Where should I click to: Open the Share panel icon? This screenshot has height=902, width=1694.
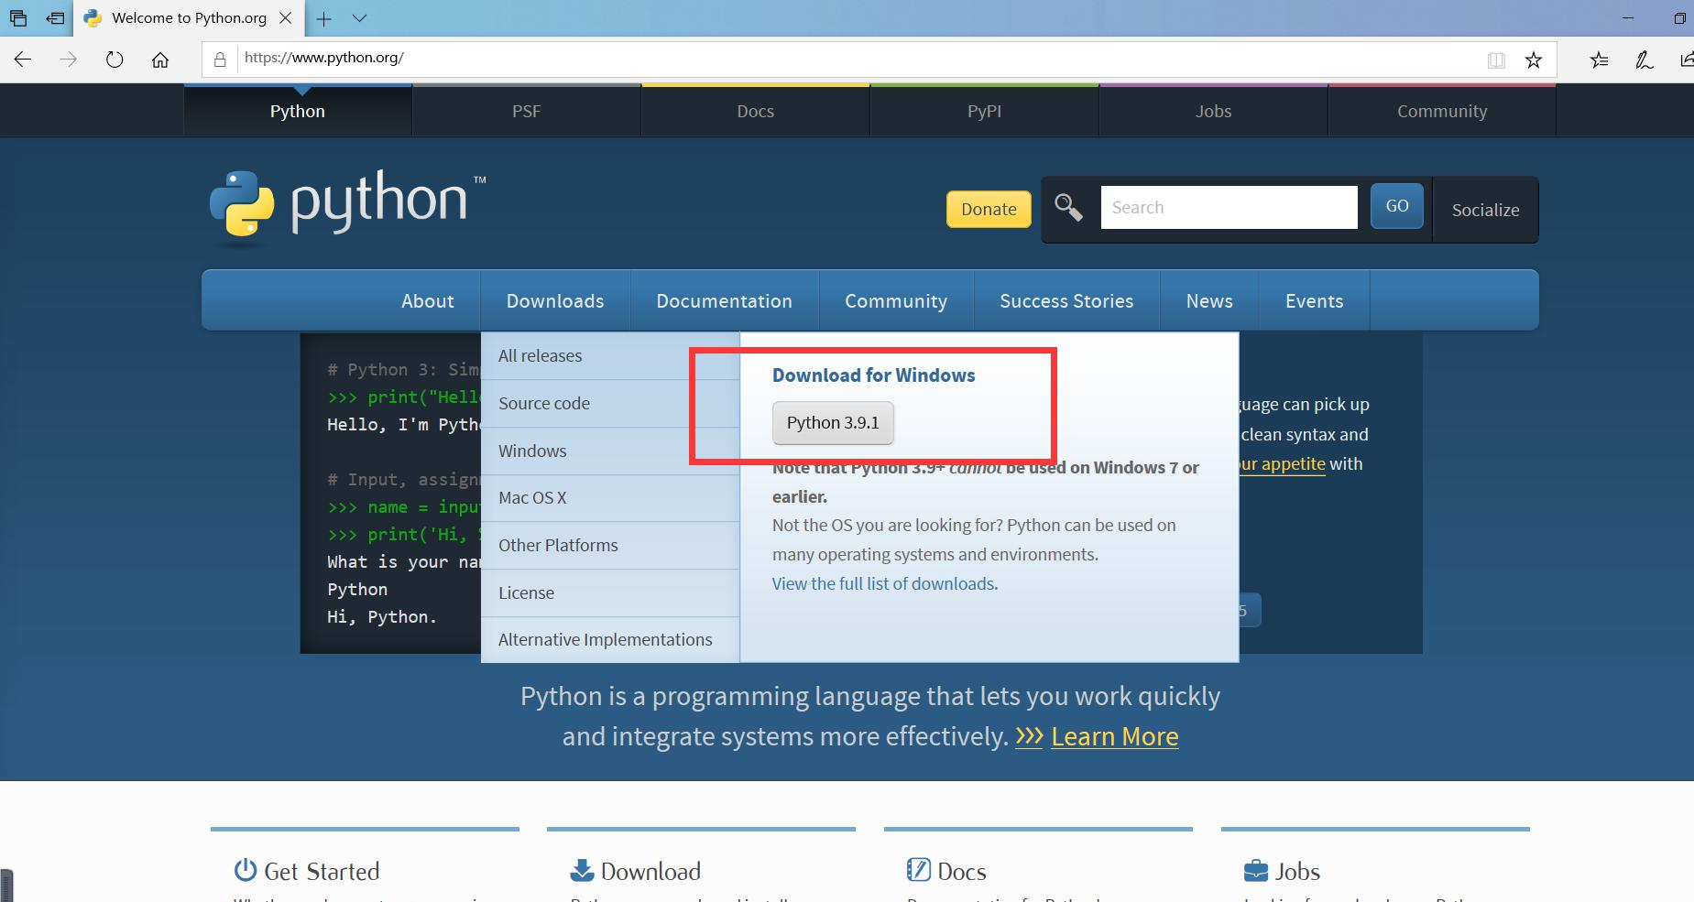pyautogui.click(x=1686, y=59)
